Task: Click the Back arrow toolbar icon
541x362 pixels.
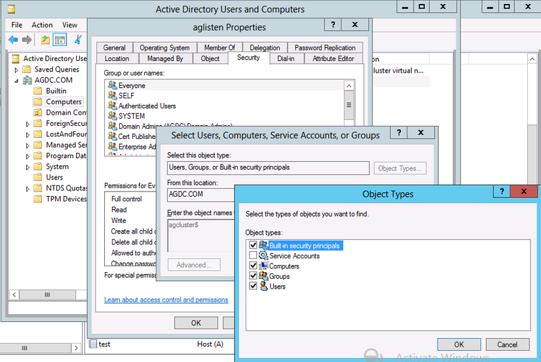Action: [x=13, y=40]
